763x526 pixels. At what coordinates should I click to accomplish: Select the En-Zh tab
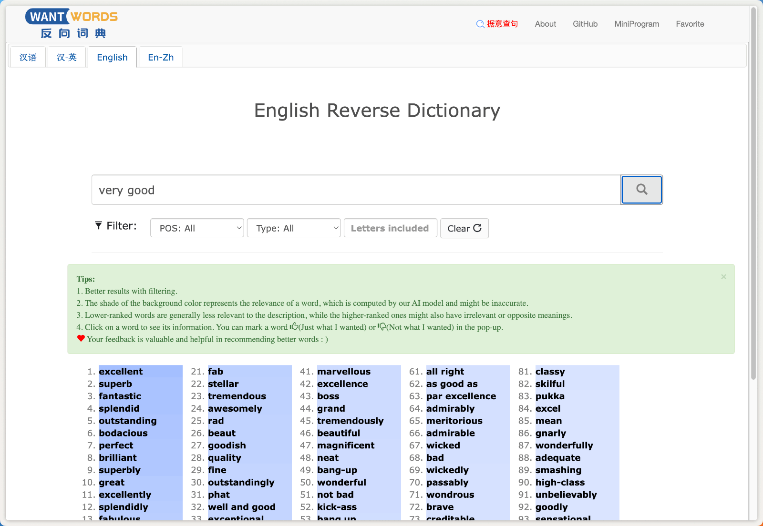click(x=161, y=58)
